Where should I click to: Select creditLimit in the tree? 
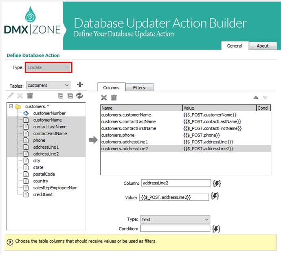(43, 195)
